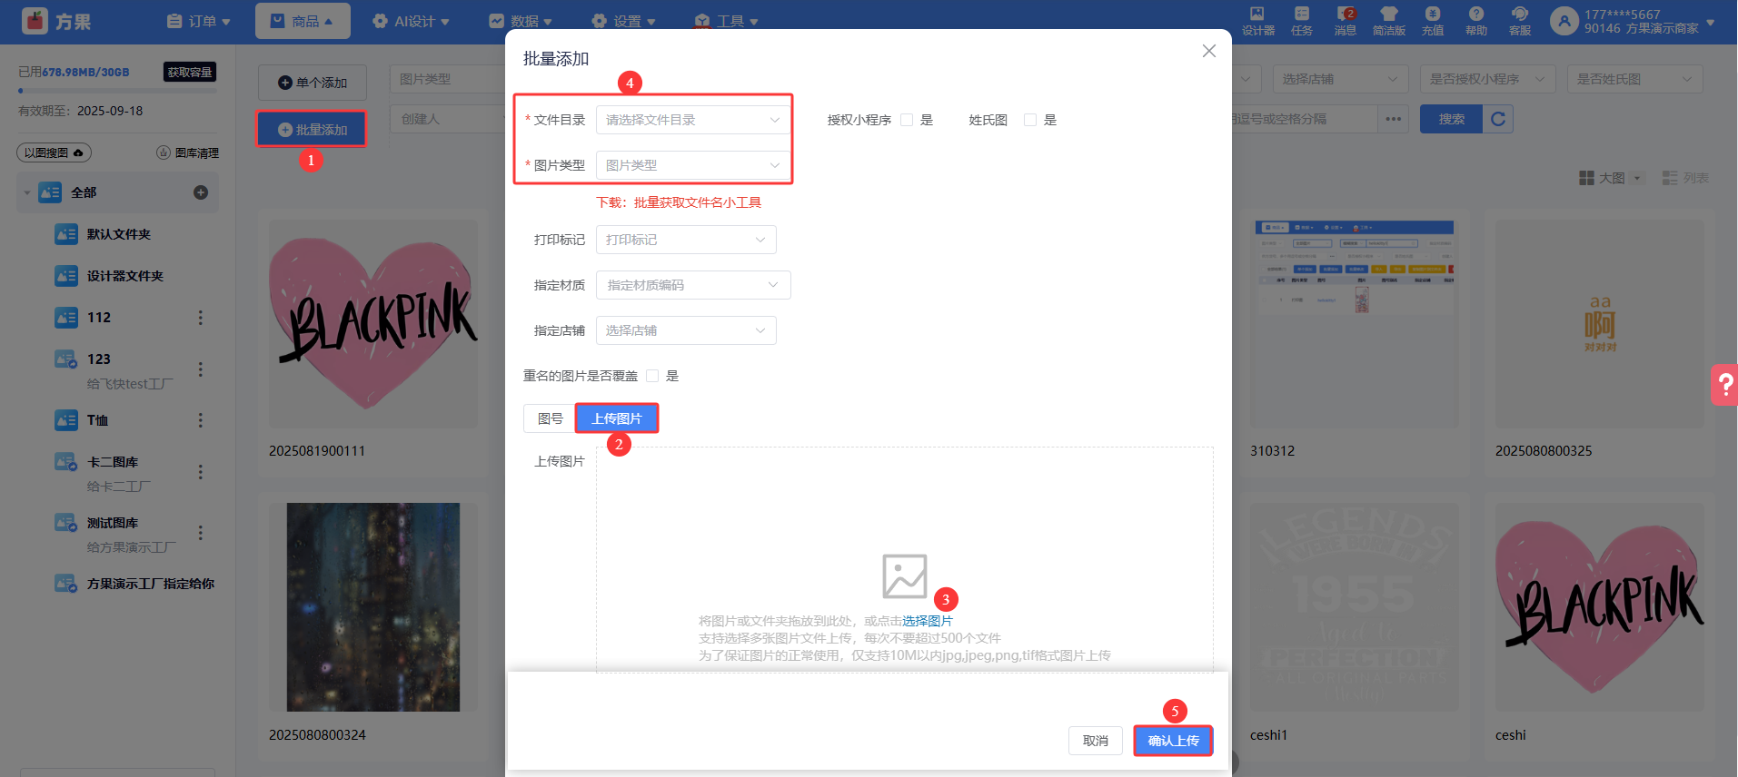Open the 是否授权小程序 filter dropdown
The height and width of the screenshot is (777, 1738).
click(1487, 79)
